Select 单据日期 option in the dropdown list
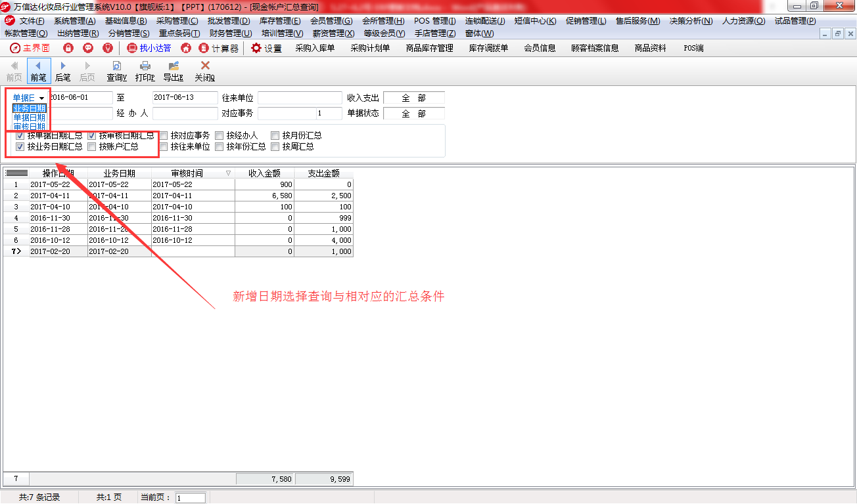The height and width of the screenshot is (504, 857). [x=30, y=117]
